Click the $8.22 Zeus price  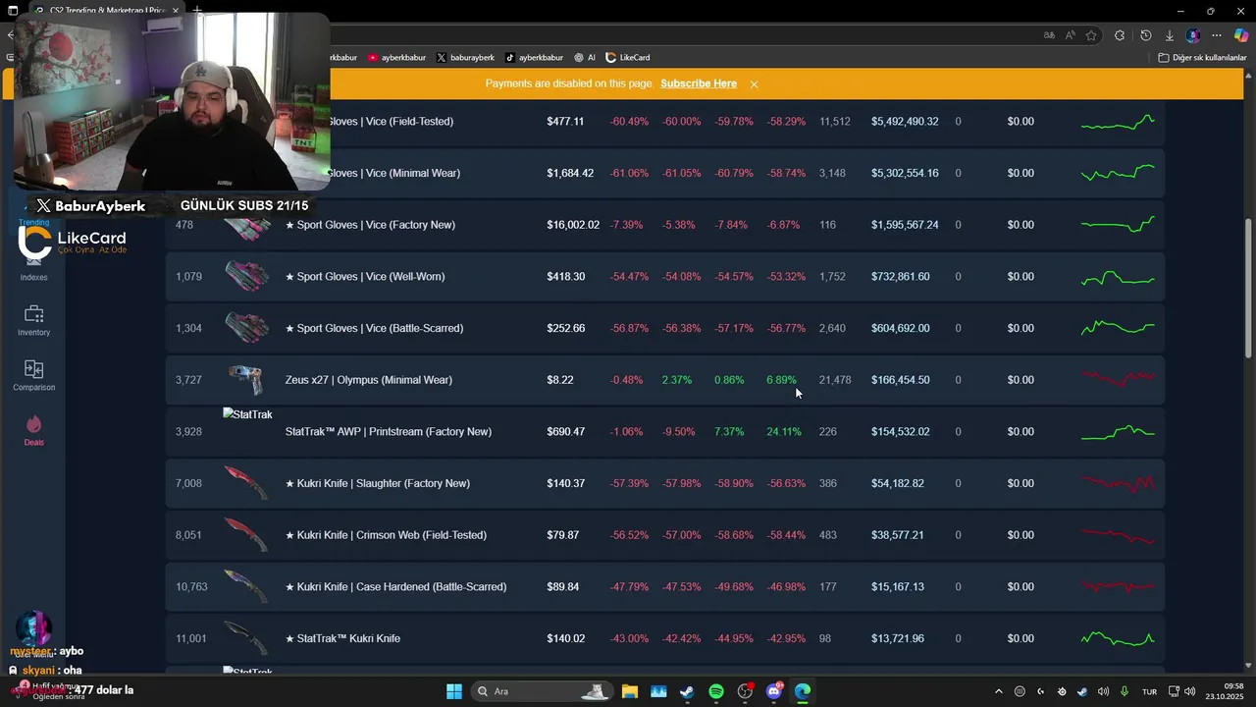click(x=560, y=380)
